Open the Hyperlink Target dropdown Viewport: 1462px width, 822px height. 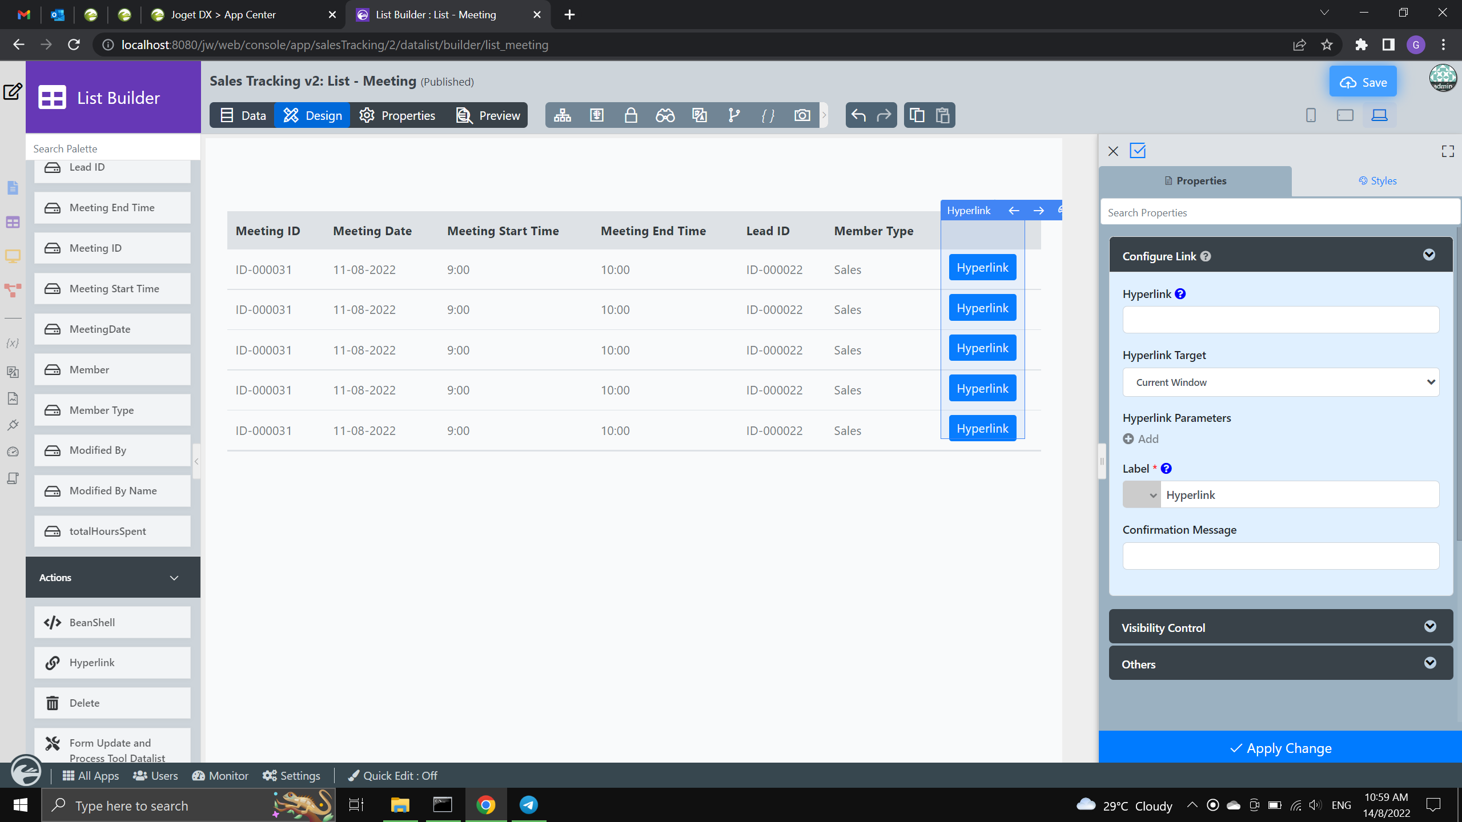pos(1280,382)
